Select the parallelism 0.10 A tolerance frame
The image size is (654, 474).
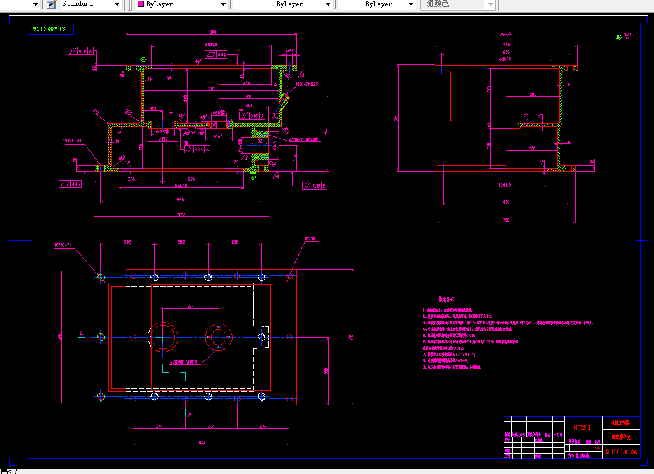80,51
